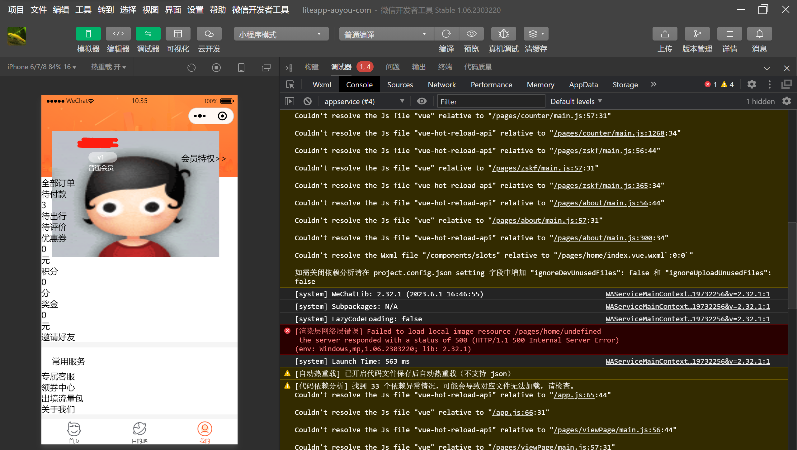Click the simulator refresh icon
Viewport: 797px width, 450px height.
coord(191,67)
